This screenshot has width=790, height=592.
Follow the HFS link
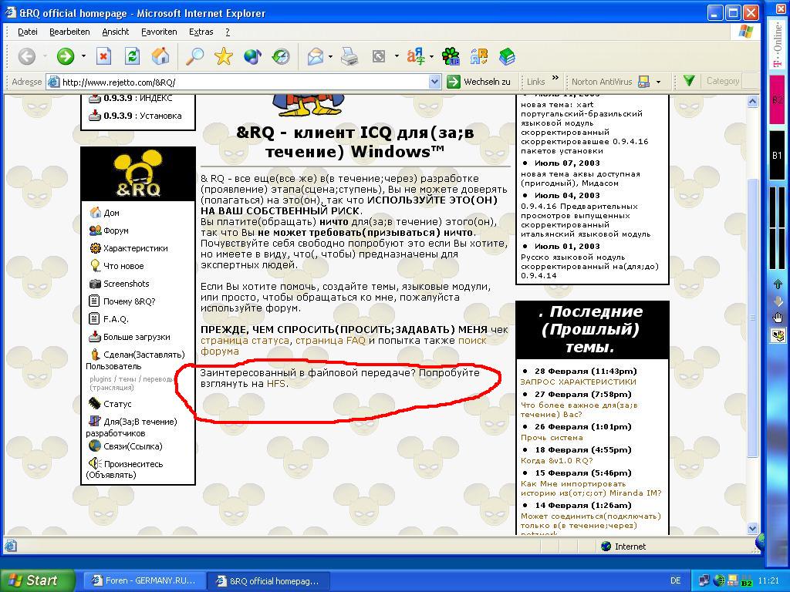[276, 384]
